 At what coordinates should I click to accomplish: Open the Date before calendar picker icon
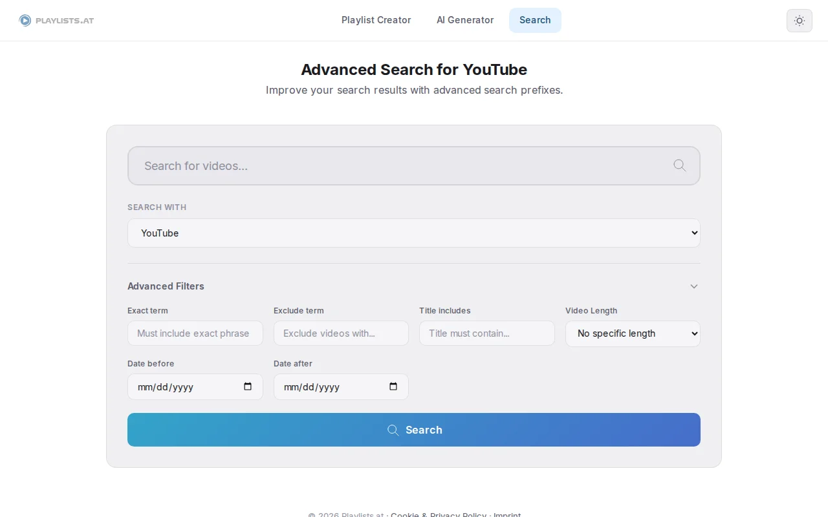(248, 386)
